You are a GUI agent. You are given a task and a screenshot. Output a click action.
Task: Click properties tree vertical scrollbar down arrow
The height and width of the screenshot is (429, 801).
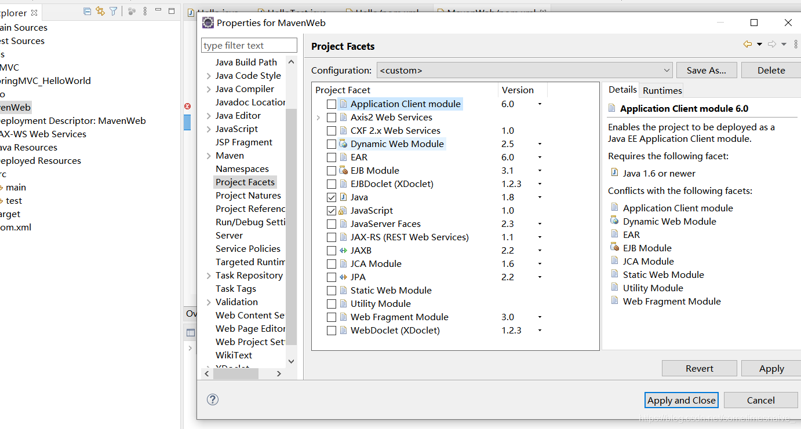click(x=292, y=361)
